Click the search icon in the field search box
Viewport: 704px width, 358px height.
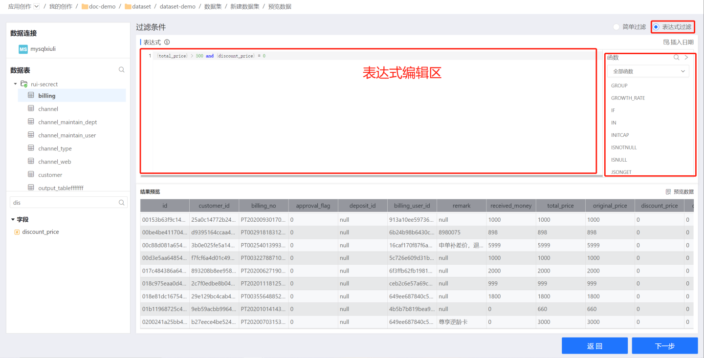tap(122, 203)
